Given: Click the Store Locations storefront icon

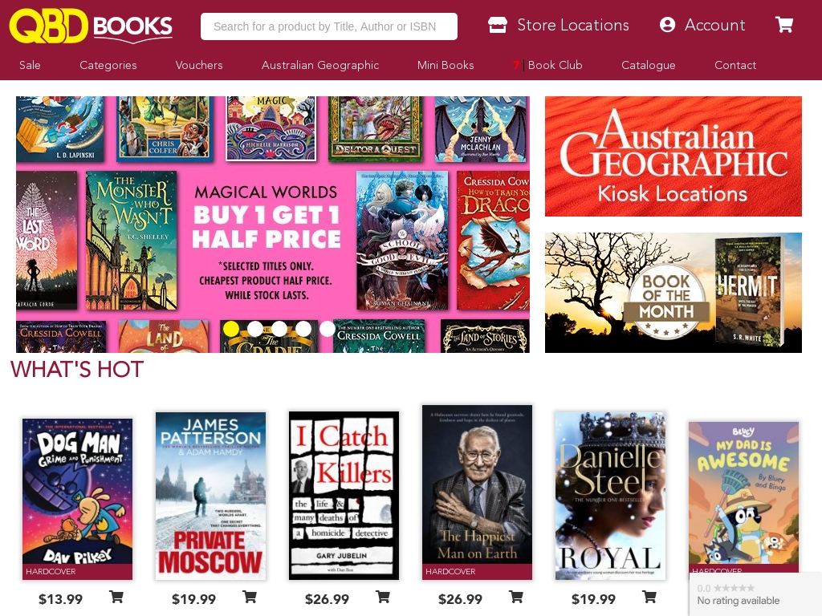Looking at the screenshot, I should coord(498,25).
